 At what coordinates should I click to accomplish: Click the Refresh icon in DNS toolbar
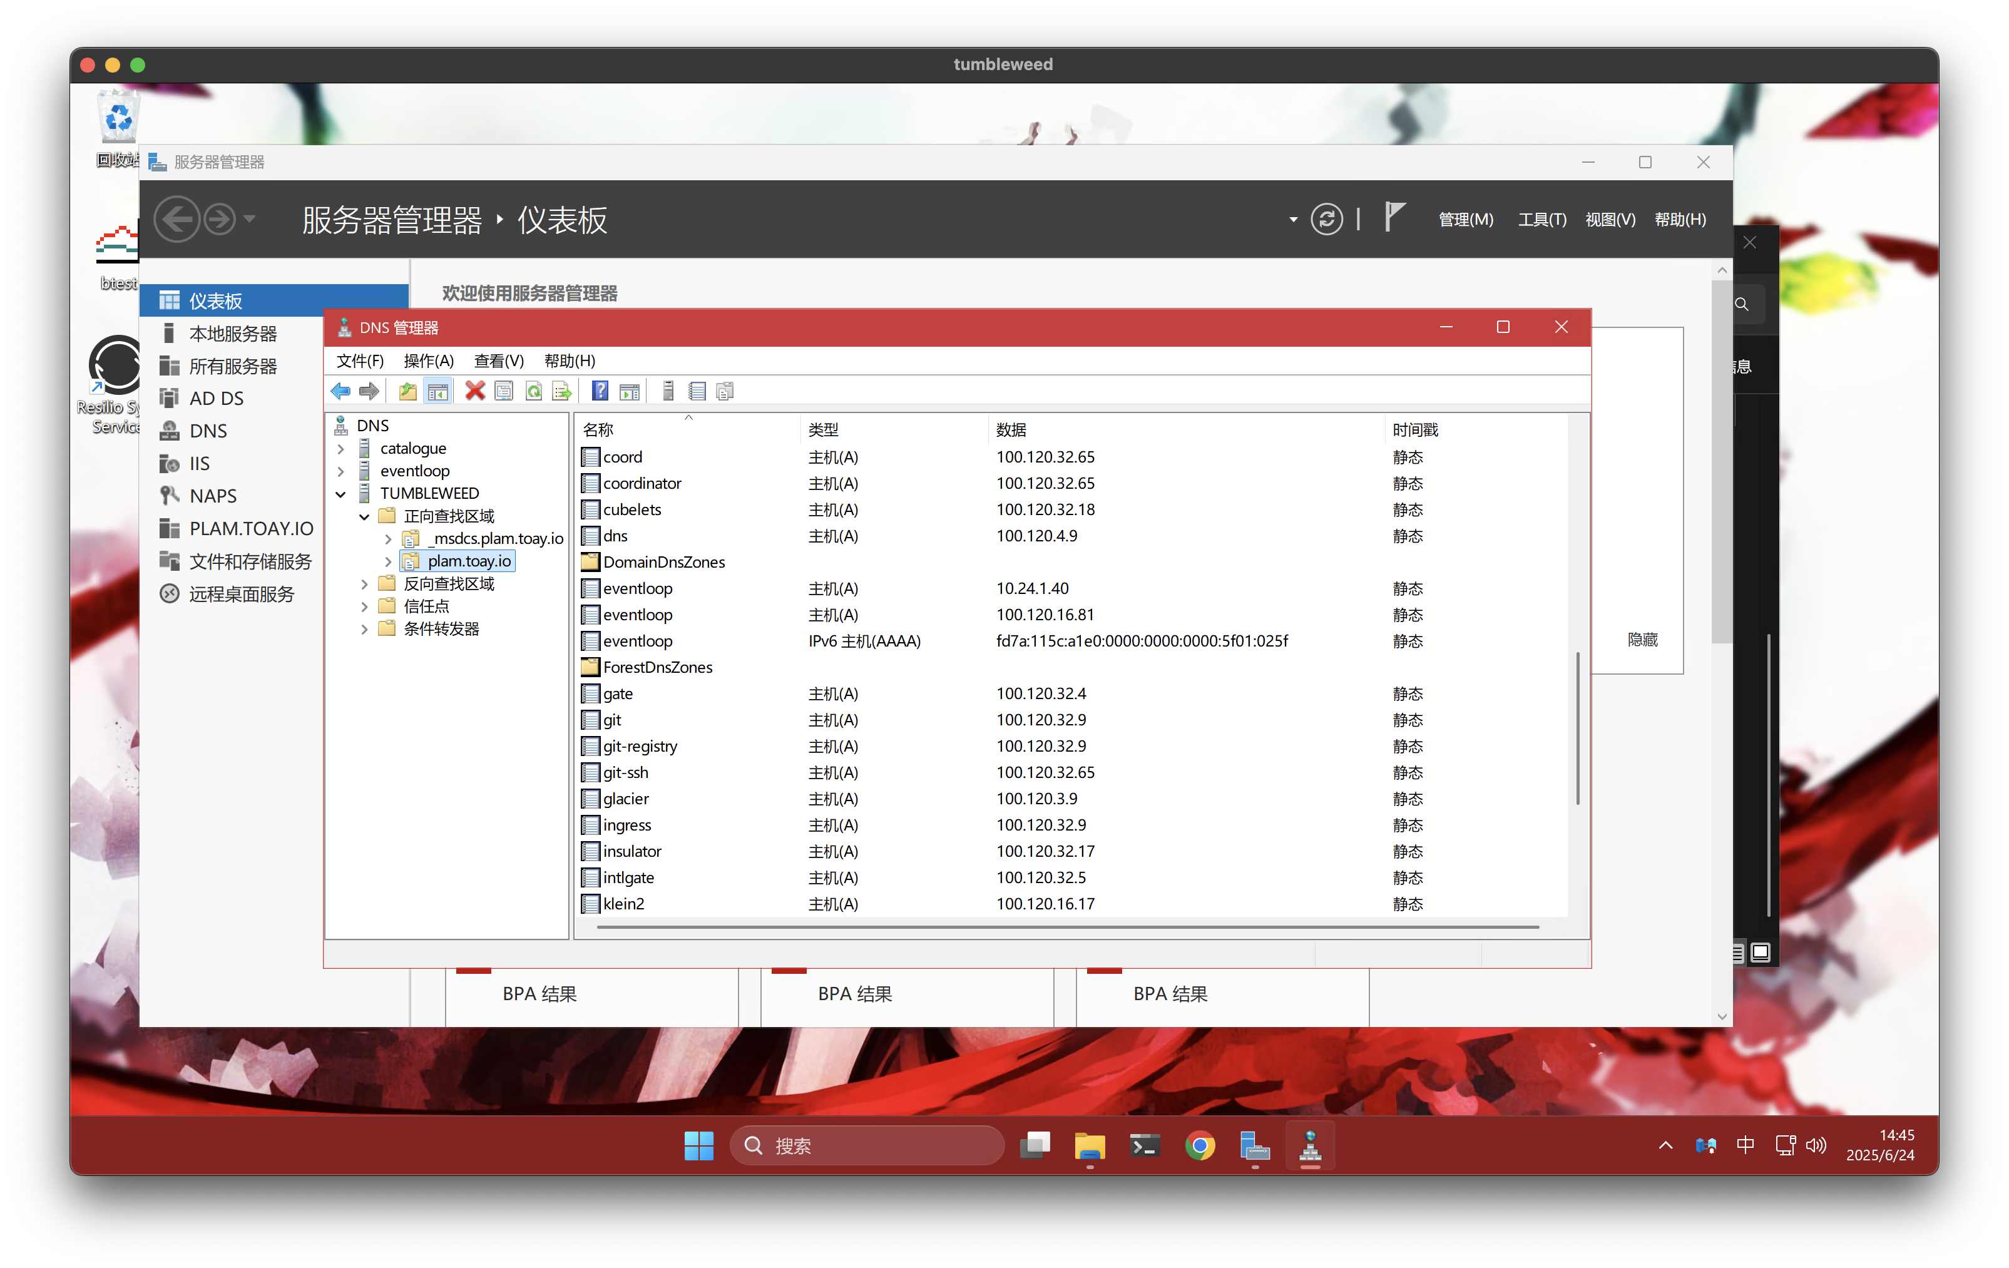(x=534, y=391)
